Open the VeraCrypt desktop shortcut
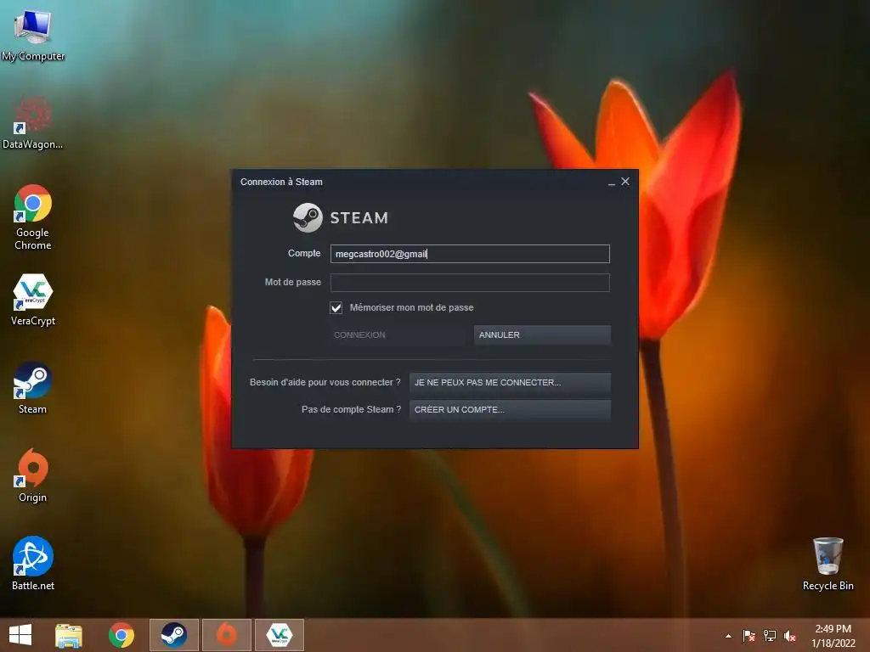The height and width of the screenshot is (652, 870). click(x=33, y=300)
